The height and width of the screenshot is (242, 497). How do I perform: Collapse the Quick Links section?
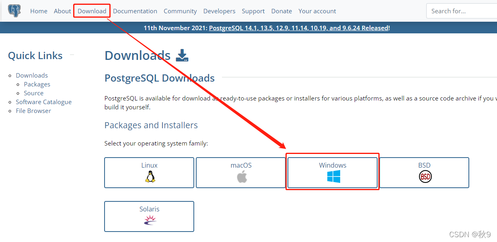72,55
